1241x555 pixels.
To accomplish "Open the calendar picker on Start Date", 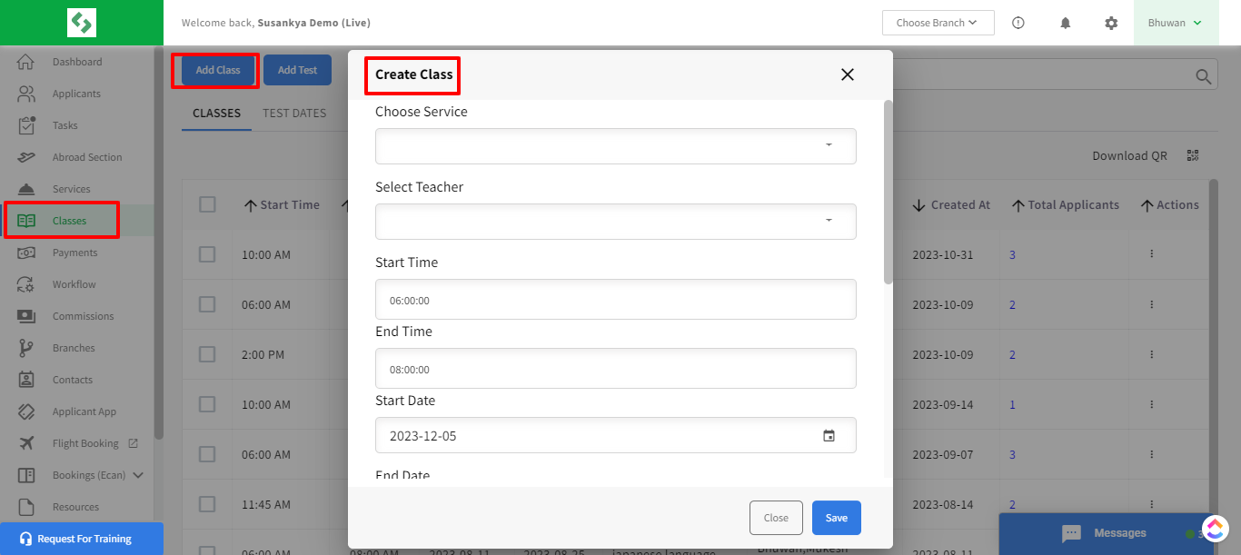I will 829,435.
